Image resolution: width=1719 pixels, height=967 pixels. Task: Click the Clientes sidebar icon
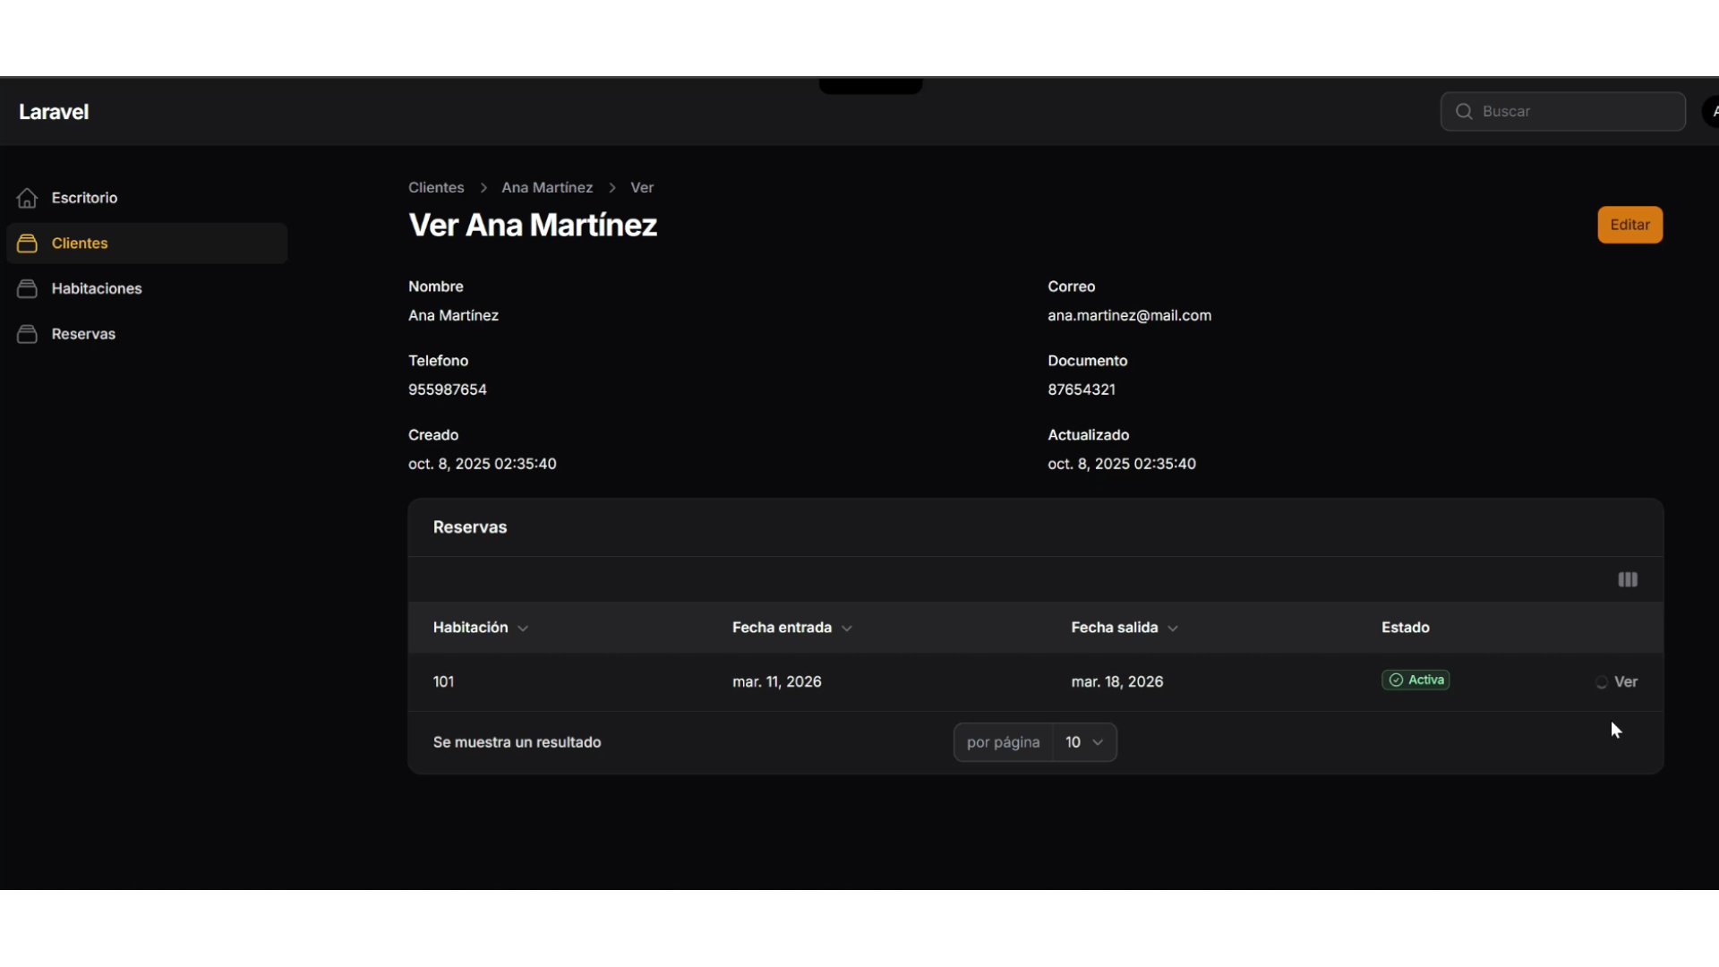[x=27, y=244]
